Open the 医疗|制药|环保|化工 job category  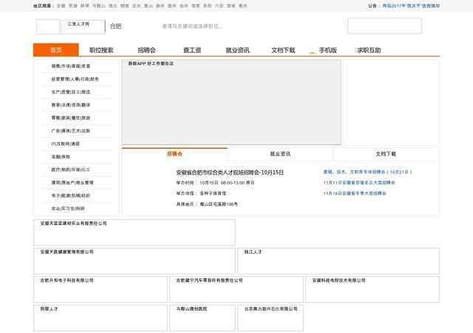click(71, 169)
